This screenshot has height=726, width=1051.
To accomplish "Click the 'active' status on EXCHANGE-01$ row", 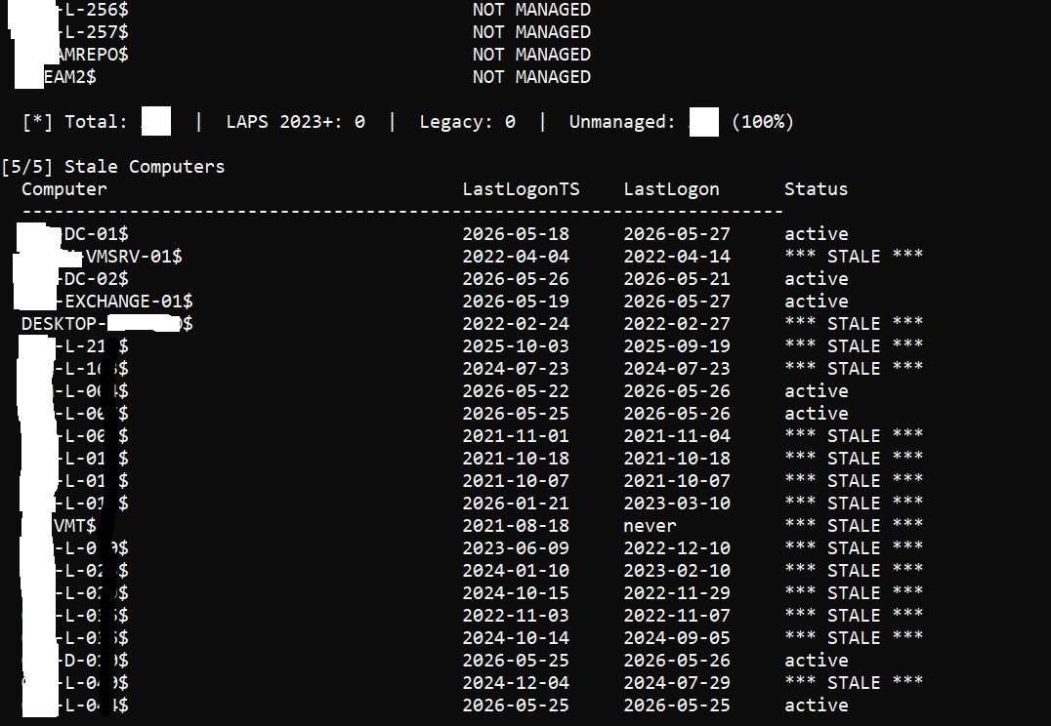I will (x=816, y=302).
